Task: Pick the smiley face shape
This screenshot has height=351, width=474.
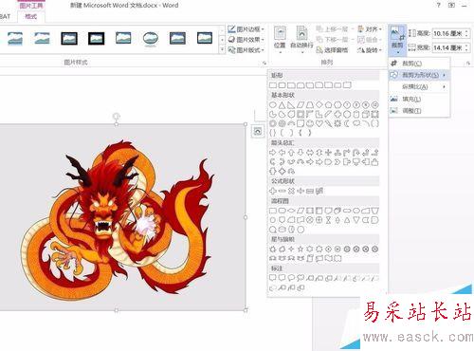Action: (x=310, y=123)
